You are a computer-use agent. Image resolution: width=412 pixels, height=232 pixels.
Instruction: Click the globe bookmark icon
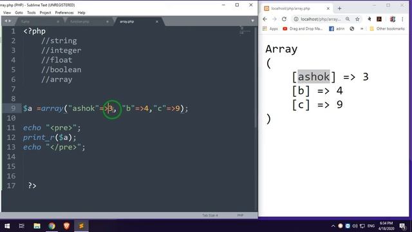click(352, 28)
